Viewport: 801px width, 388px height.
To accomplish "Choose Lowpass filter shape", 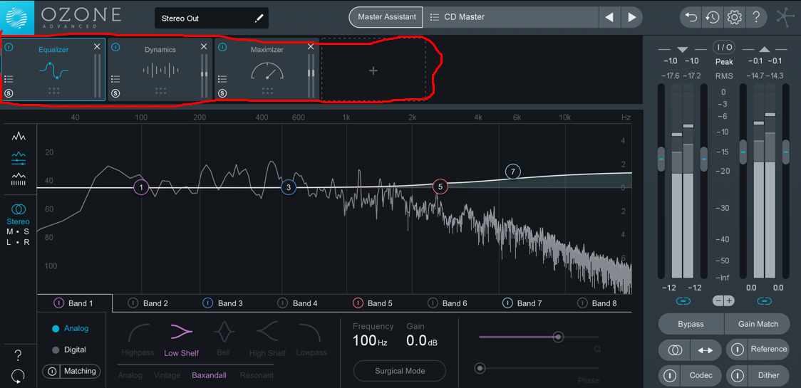I will click(x=311, y=339).
